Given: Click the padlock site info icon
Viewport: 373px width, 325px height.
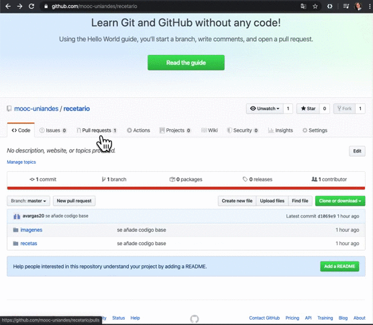Looking at the screenshot, I should click(46, 7).
